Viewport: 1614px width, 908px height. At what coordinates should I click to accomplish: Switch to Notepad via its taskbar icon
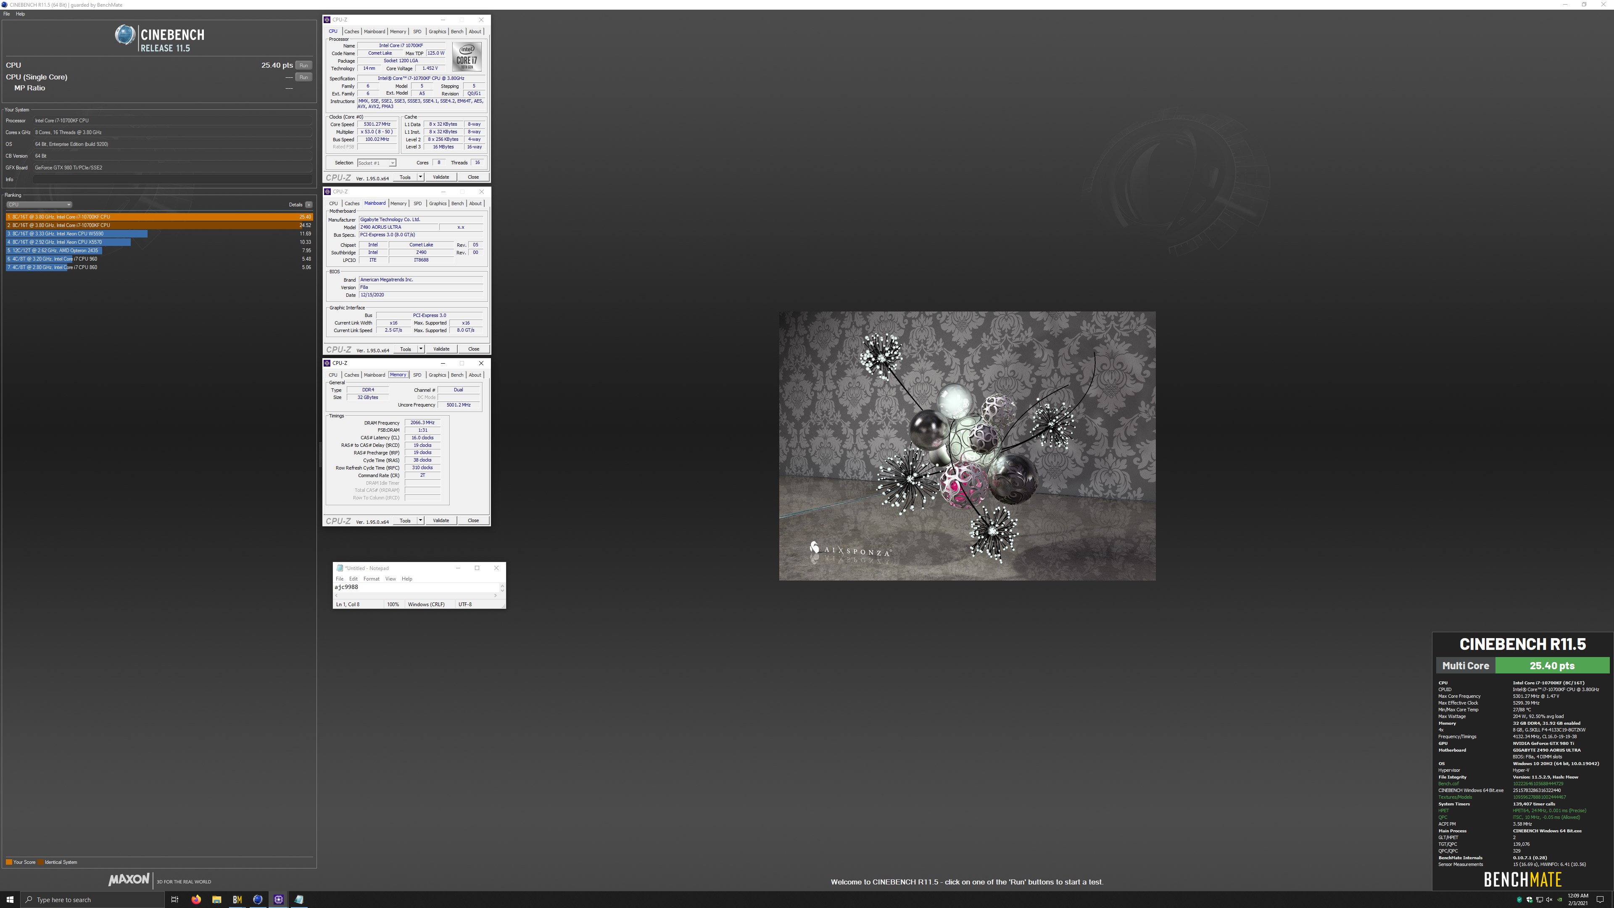[x=300, y=900]
